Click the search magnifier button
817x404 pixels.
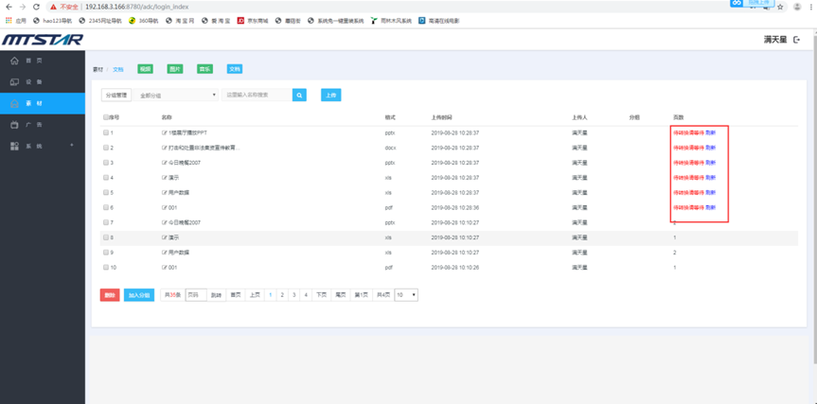click(299, 95)
